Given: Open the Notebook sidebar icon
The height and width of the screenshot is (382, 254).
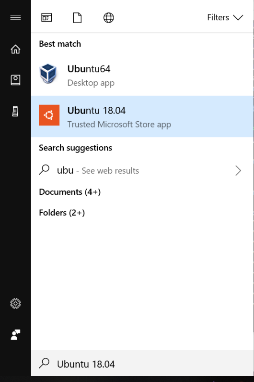Looking at the screenshot, I should [15, 80].
